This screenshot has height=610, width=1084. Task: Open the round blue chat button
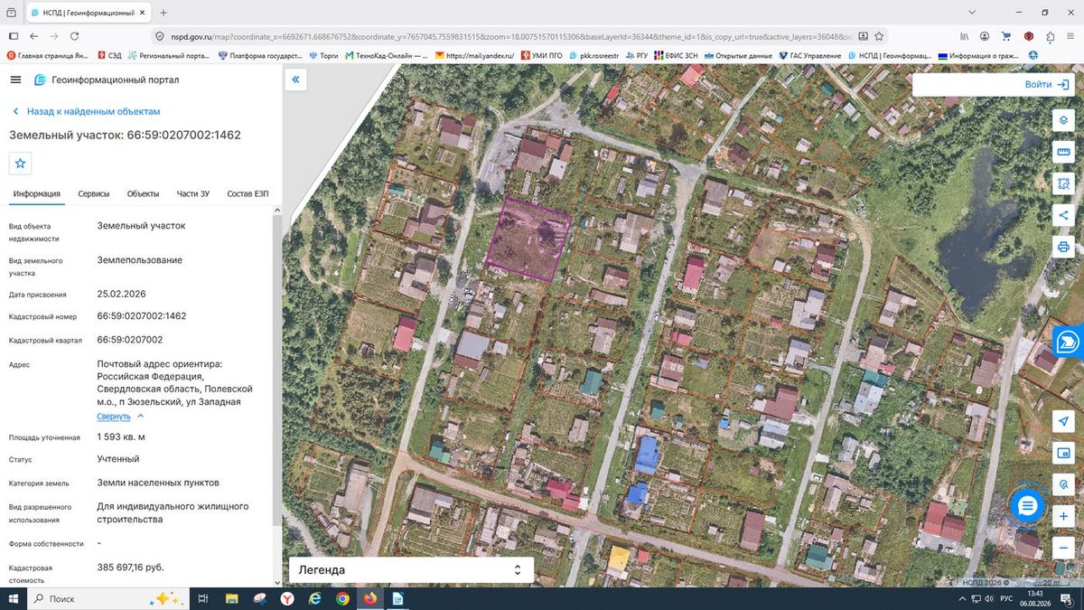pyautogui.click(x=1026, y=506)
